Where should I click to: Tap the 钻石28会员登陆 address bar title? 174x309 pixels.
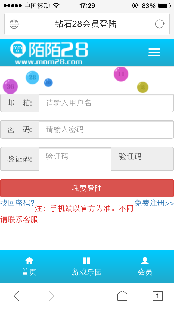(x=87, y=24)
